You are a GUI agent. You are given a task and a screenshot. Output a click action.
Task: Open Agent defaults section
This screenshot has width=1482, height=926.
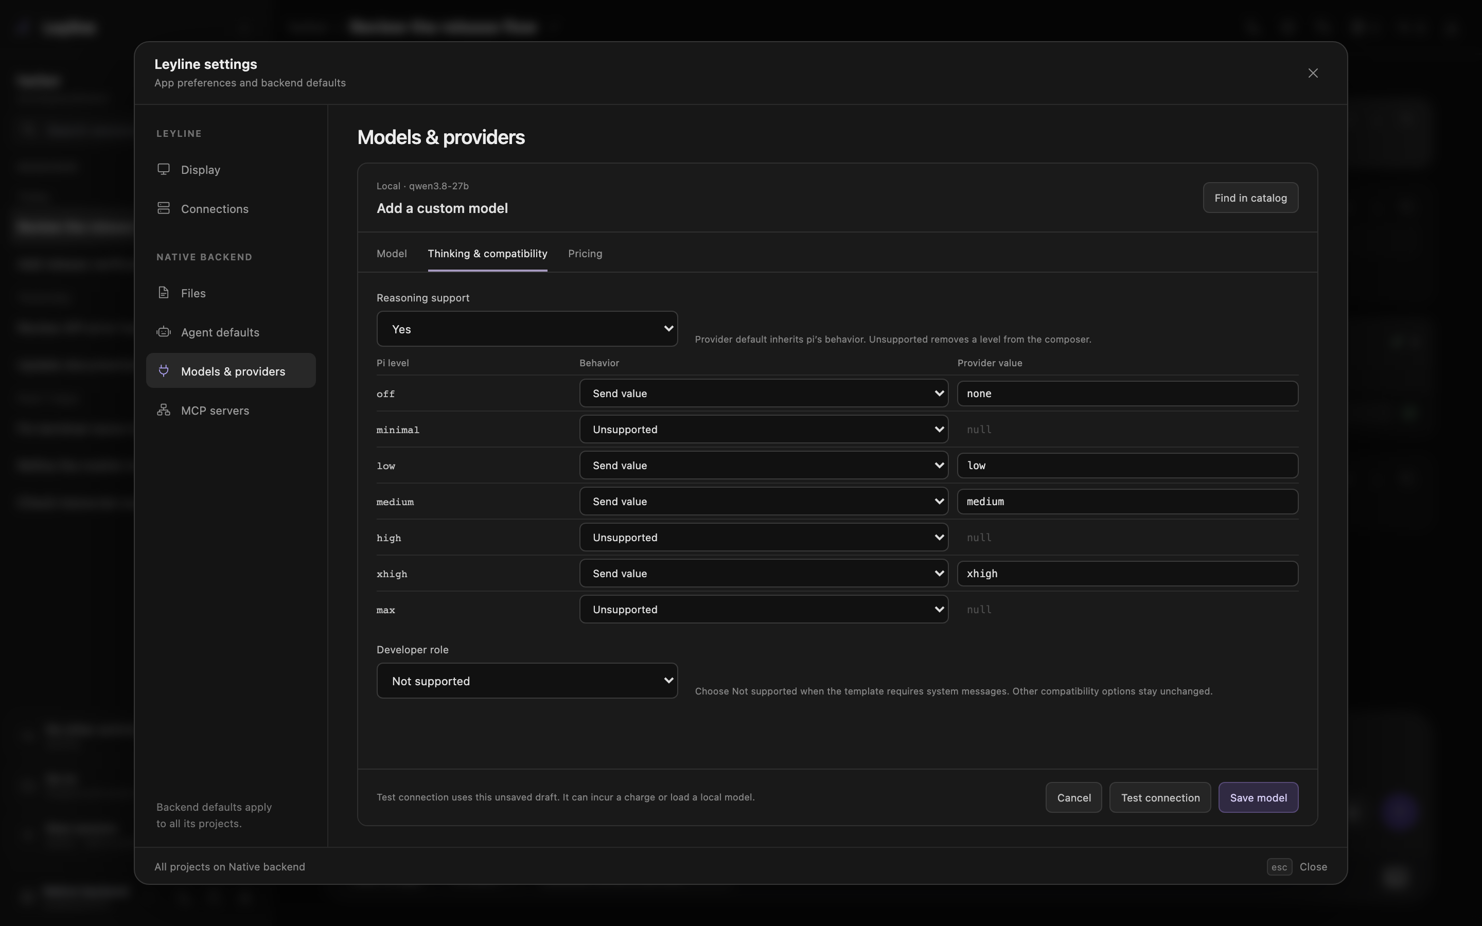click(231, 332)
